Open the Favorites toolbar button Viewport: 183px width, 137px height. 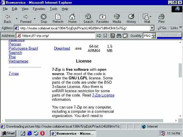(103, 19)
